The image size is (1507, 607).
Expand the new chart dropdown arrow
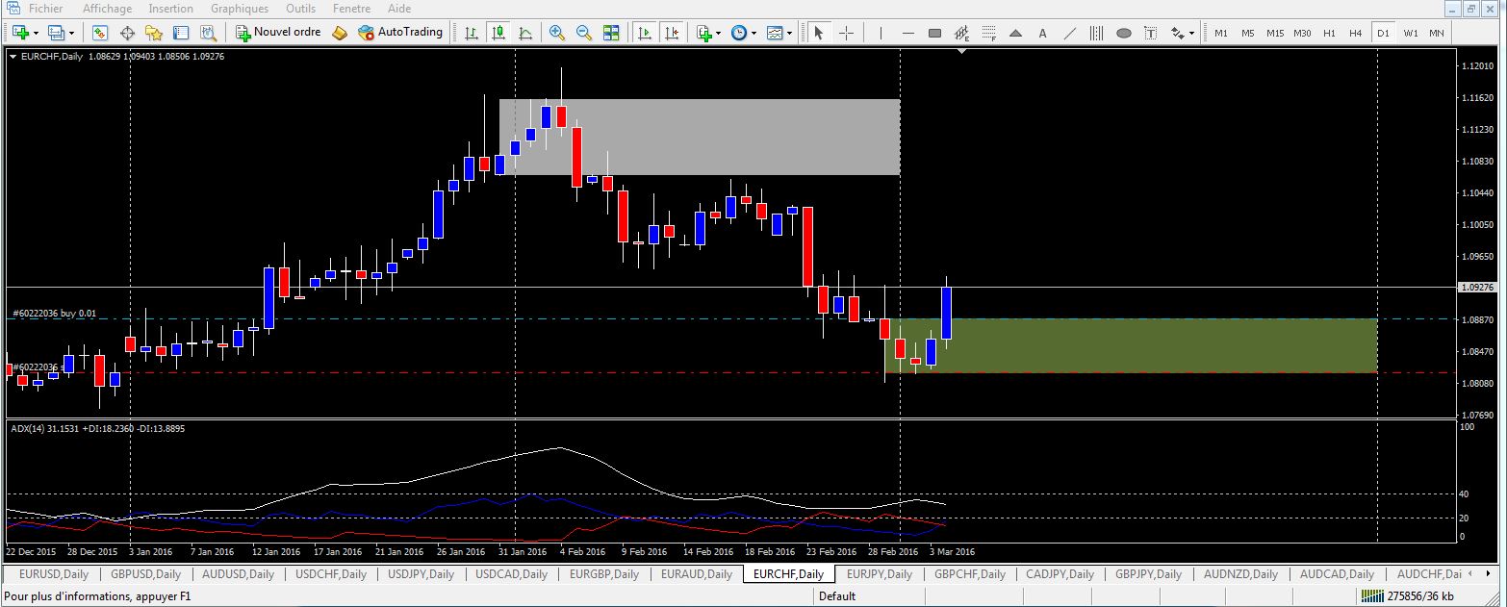37,34
